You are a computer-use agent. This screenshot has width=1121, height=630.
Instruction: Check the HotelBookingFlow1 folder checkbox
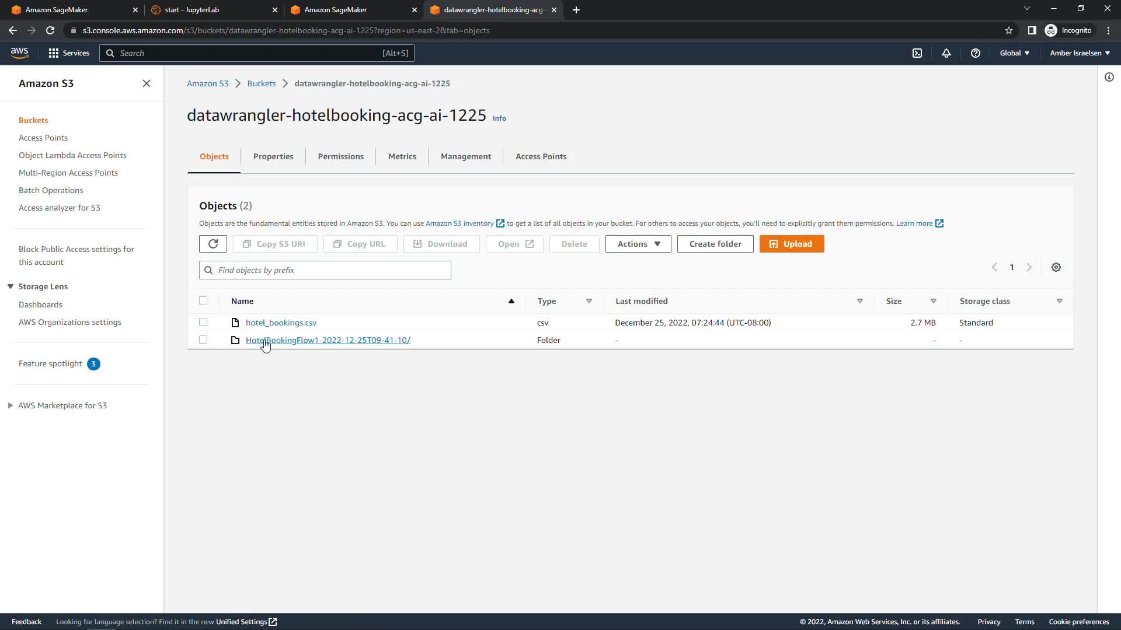pyautogui.click(x=203, y=339)
